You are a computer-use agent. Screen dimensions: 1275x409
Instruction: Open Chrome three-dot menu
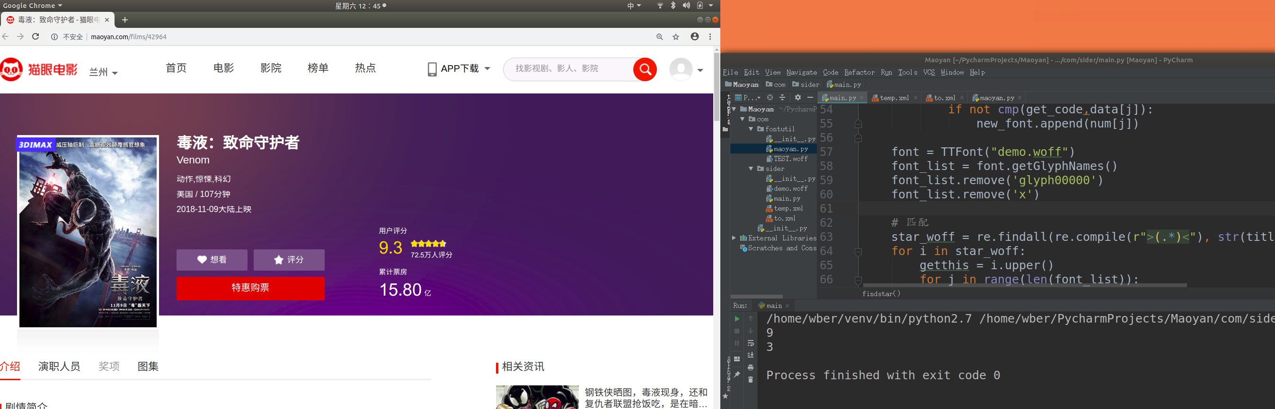(x=710, y=36)
